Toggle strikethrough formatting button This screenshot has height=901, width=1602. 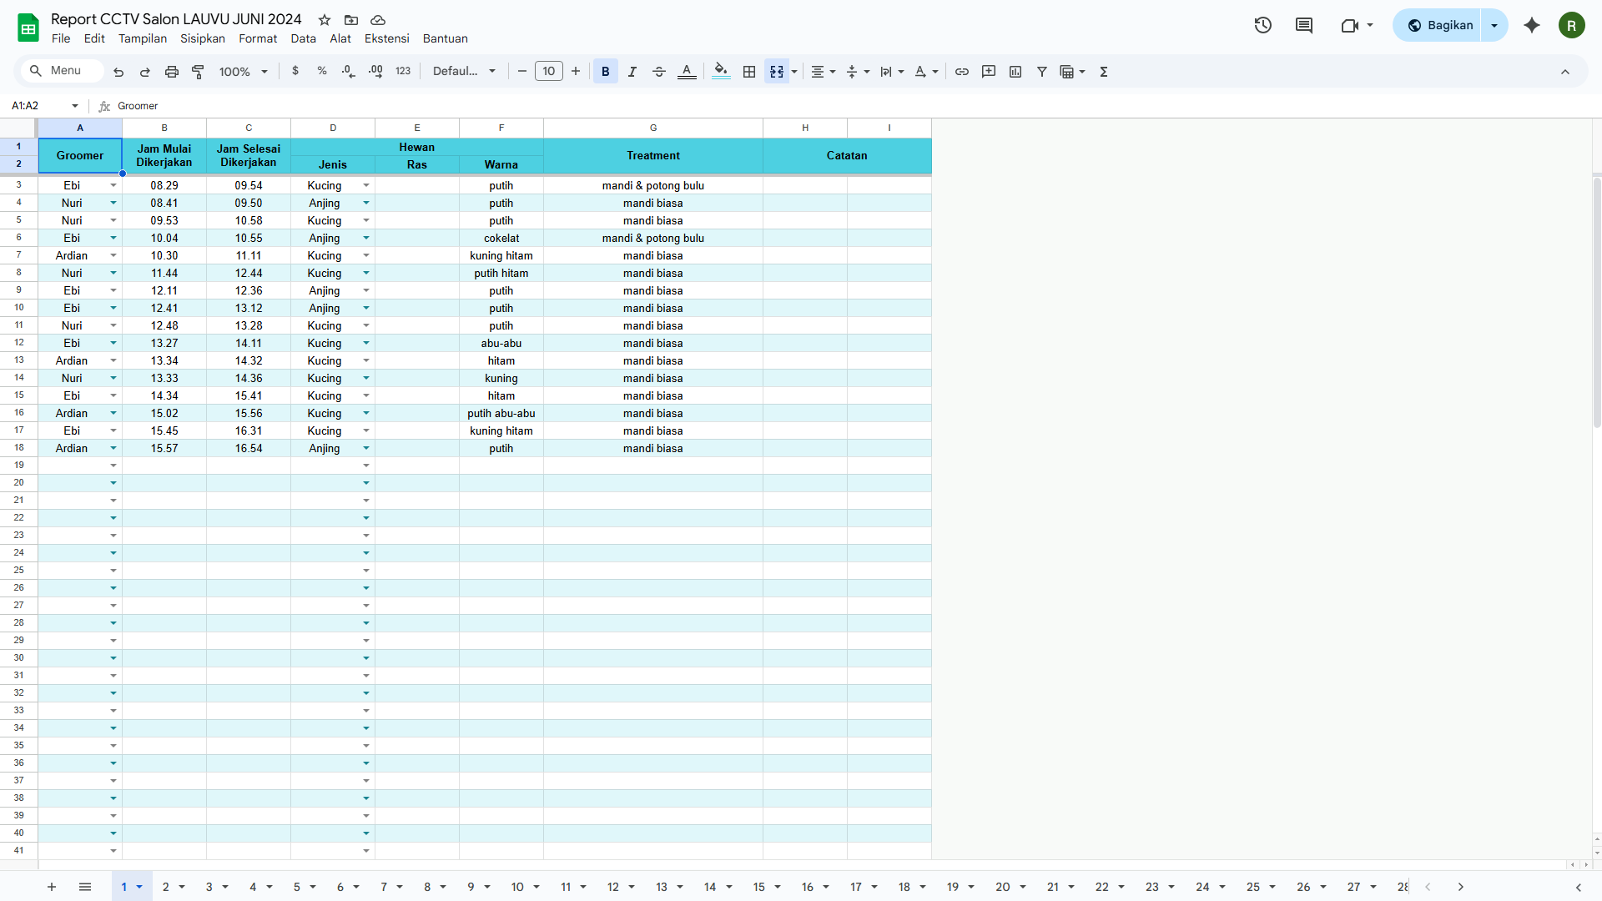(659, 72)
